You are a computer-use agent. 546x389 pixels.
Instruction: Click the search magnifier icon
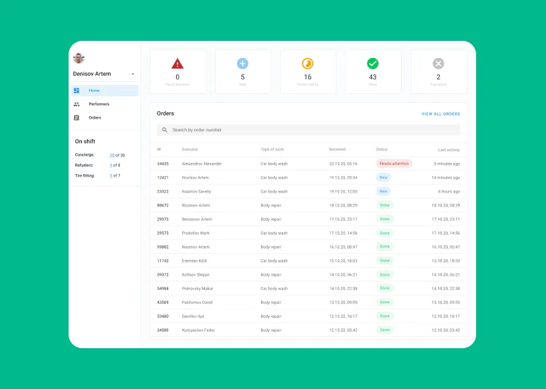165,130
